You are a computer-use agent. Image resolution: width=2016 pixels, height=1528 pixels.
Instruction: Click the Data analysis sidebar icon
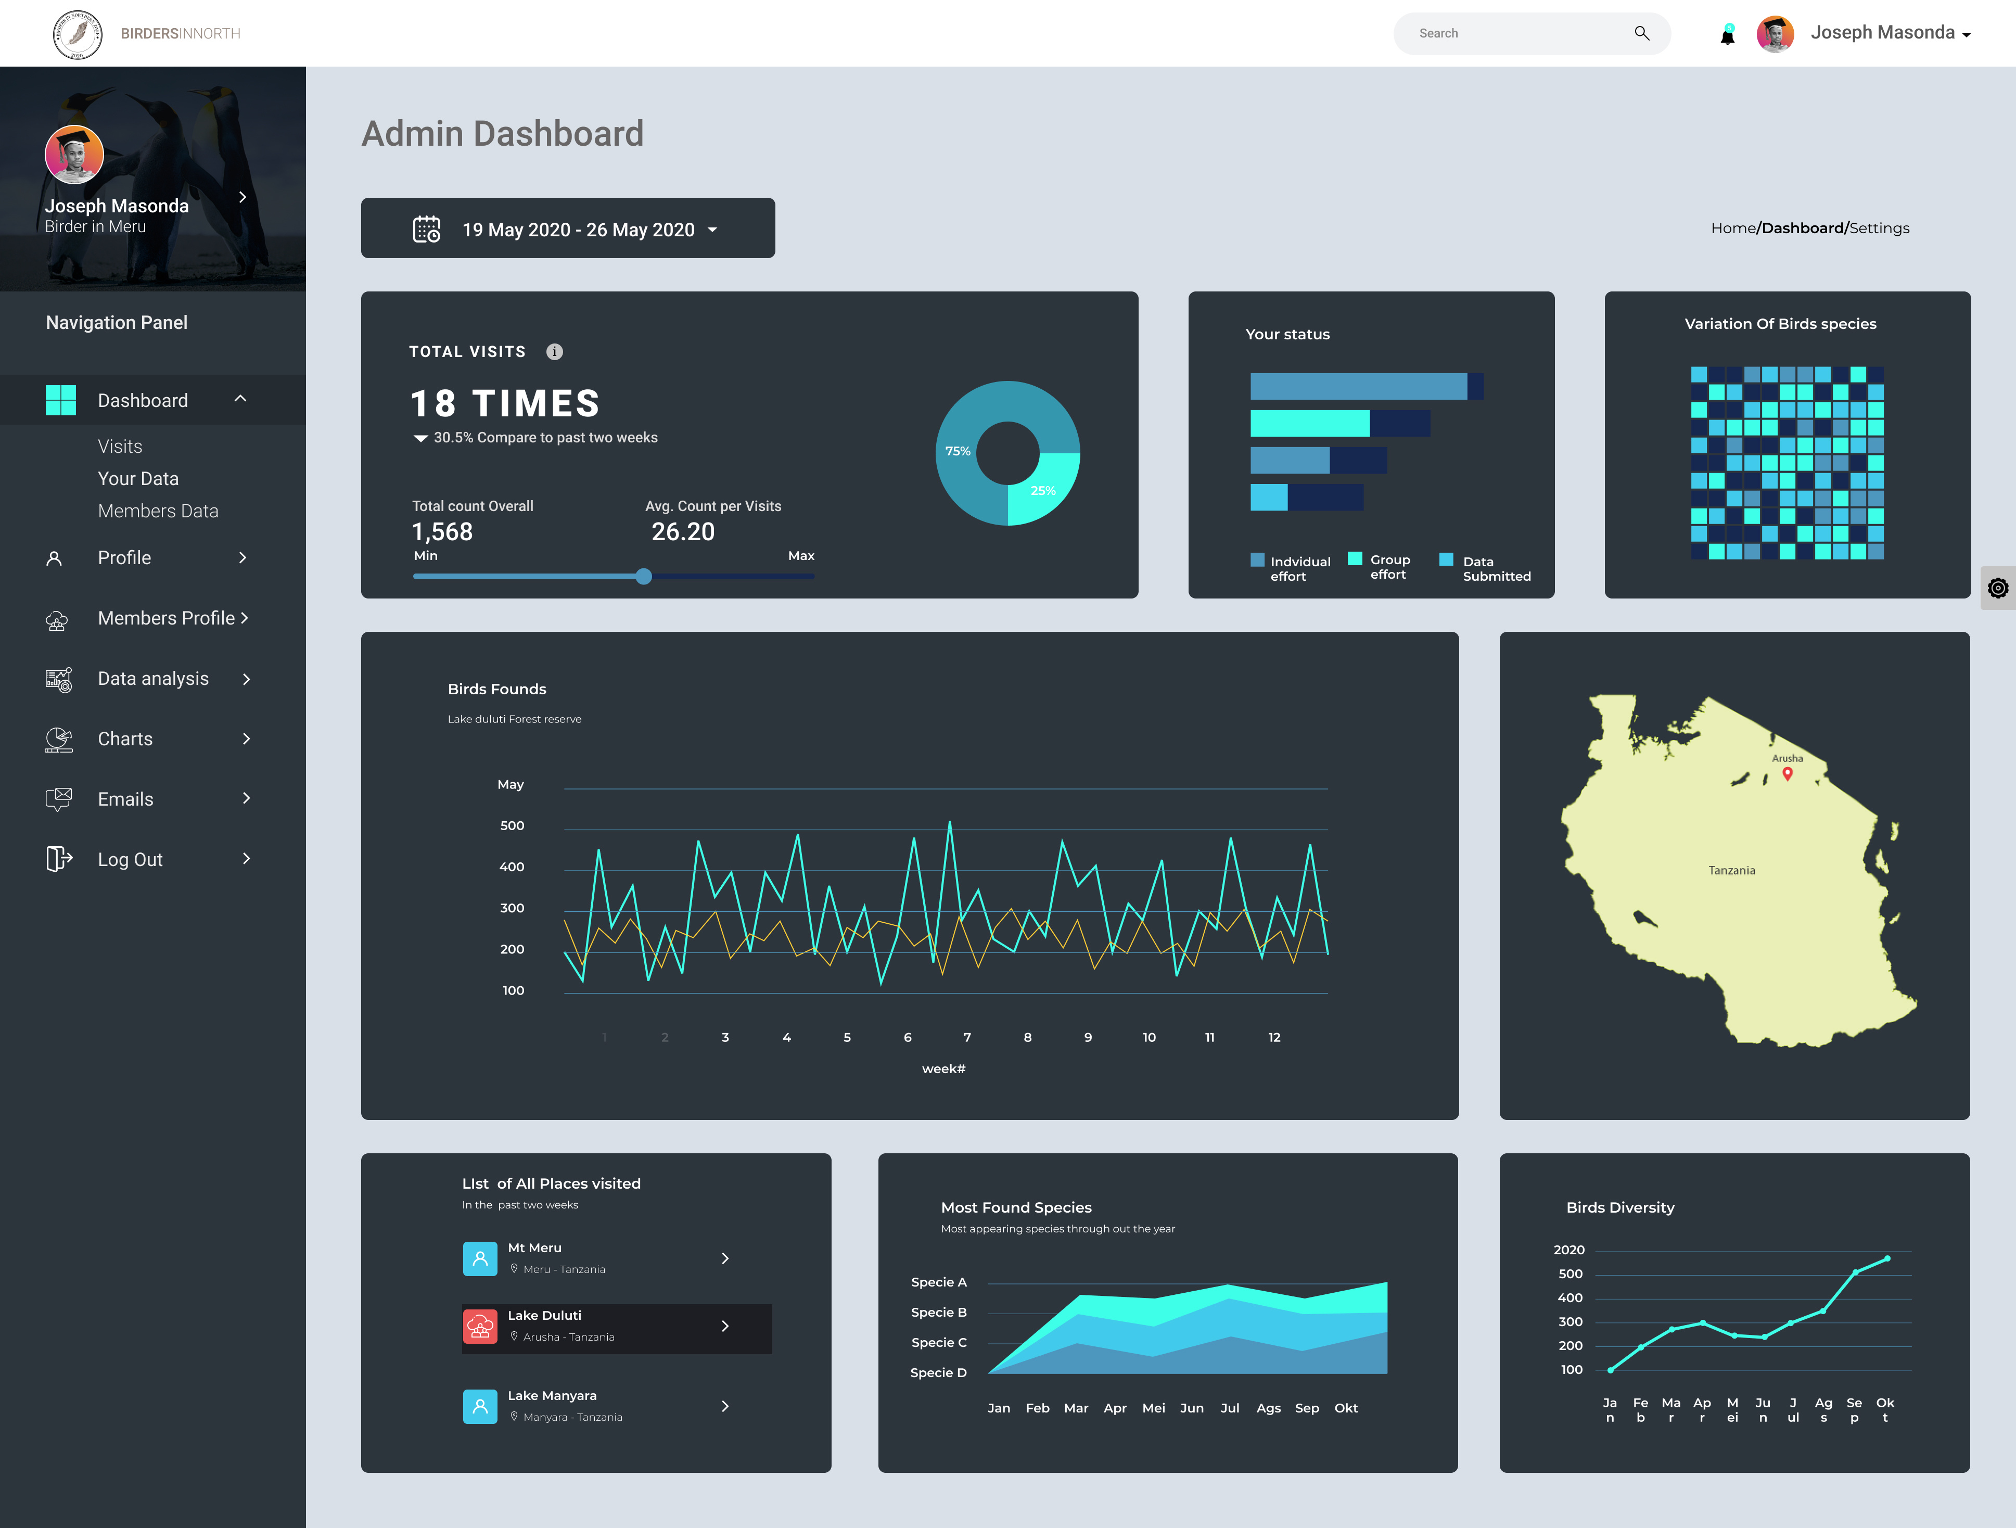[59, 679]
